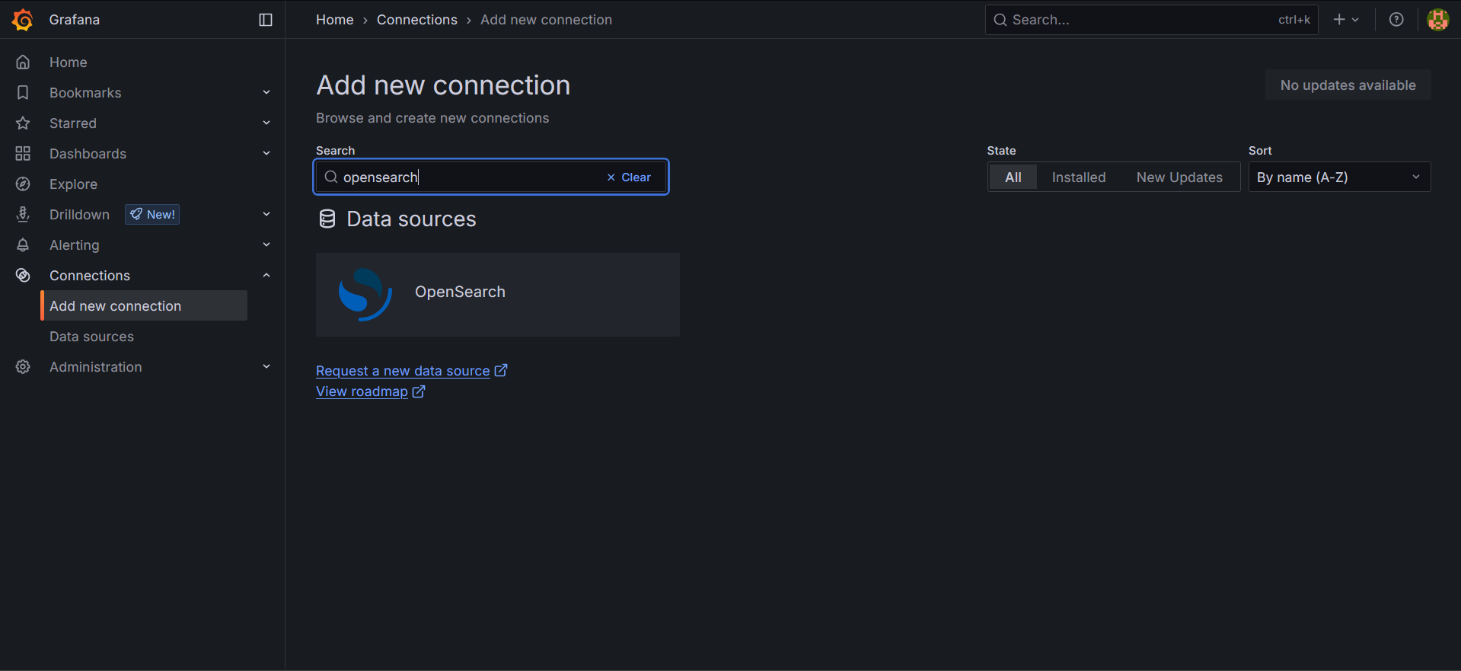Click Bookmarks label in the sidebar

pyautogui.click(x=85, y=93)
